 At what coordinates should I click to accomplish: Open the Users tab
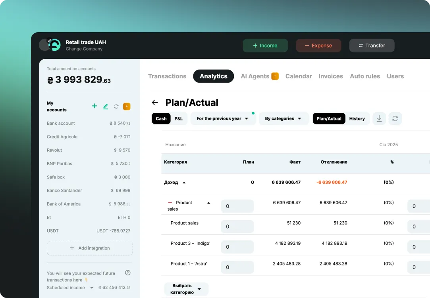(x=395, y=76)
